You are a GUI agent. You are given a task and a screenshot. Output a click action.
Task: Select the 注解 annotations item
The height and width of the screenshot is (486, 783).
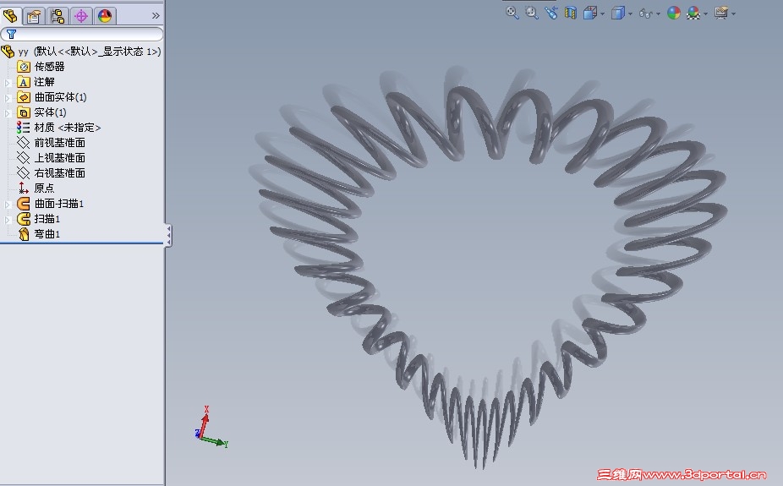click(x=44, y=82)
